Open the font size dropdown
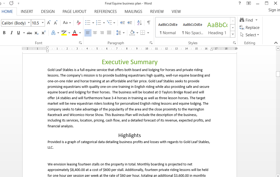This screenshot has height=177, width=280. (43, 23)
